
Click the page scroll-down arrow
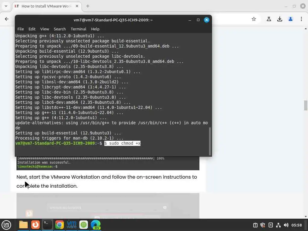point(306,217)
